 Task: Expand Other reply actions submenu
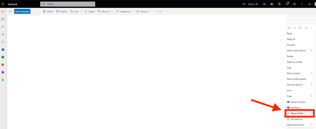coord(300,51)
